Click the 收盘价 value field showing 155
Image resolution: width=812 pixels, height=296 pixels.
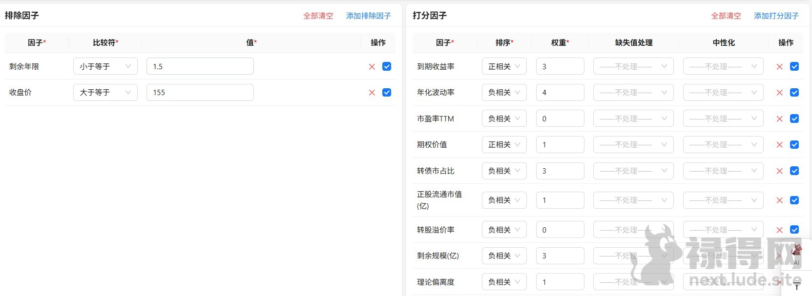[x=200, y=92]
